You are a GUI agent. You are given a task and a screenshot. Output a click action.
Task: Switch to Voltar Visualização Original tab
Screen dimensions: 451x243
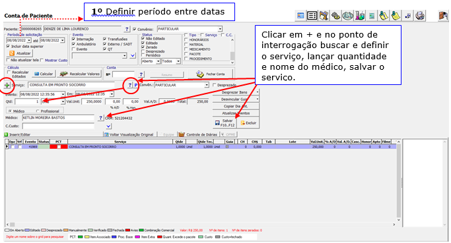(129, 134)
